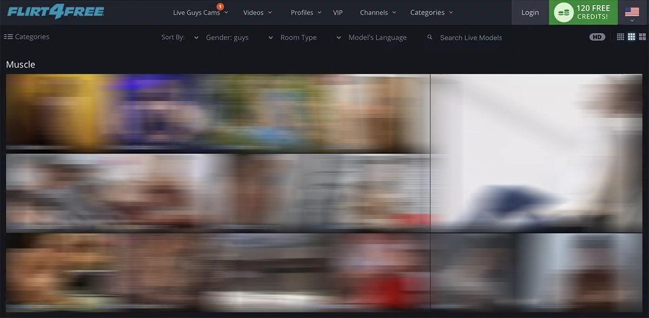Go to the VIP page

point(338,12)
